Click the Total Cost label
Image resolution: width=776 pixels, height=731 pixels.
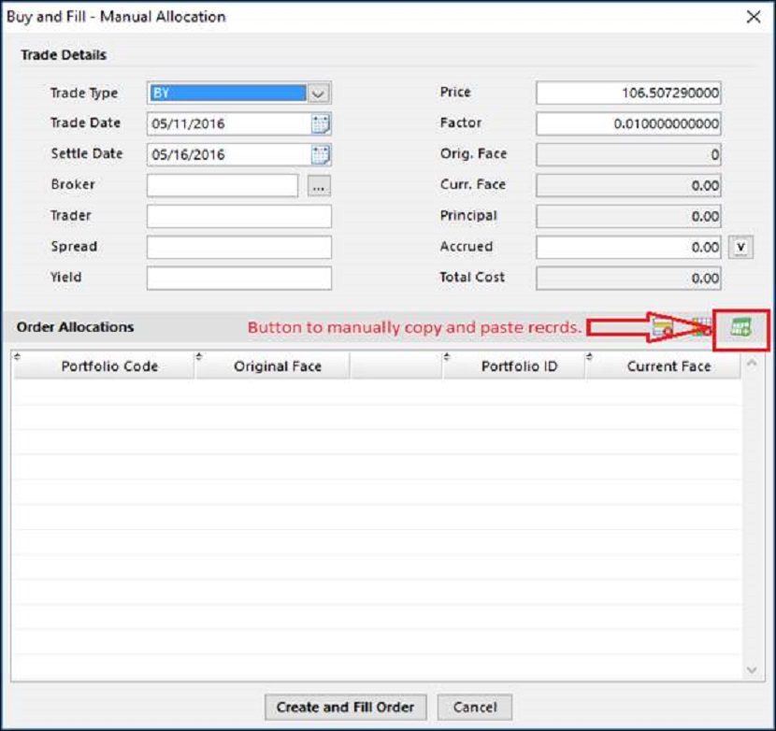(472, 277)
